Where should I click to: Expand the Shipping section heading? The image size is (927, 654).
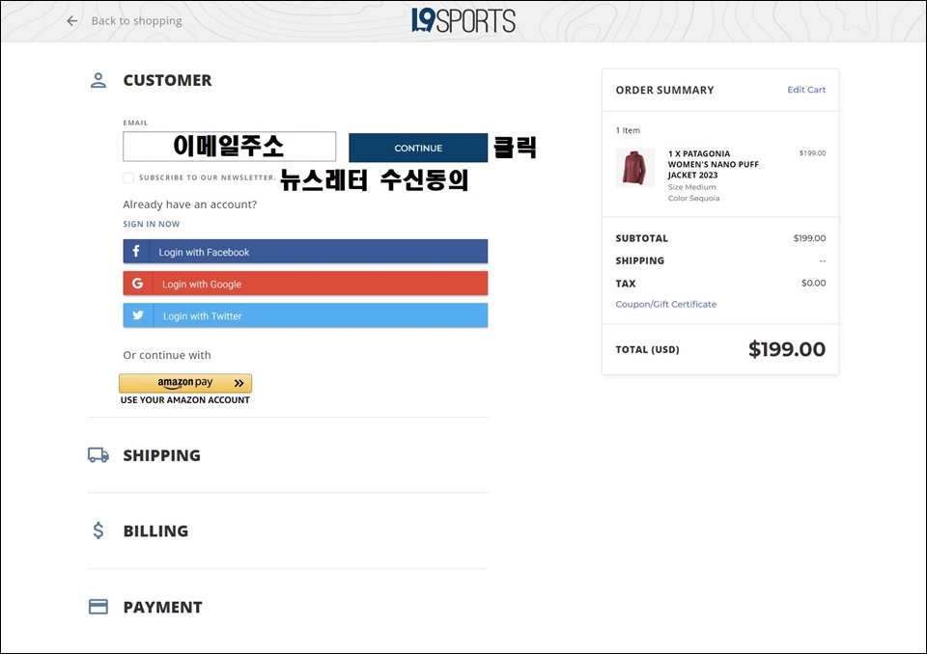(161, 455)
